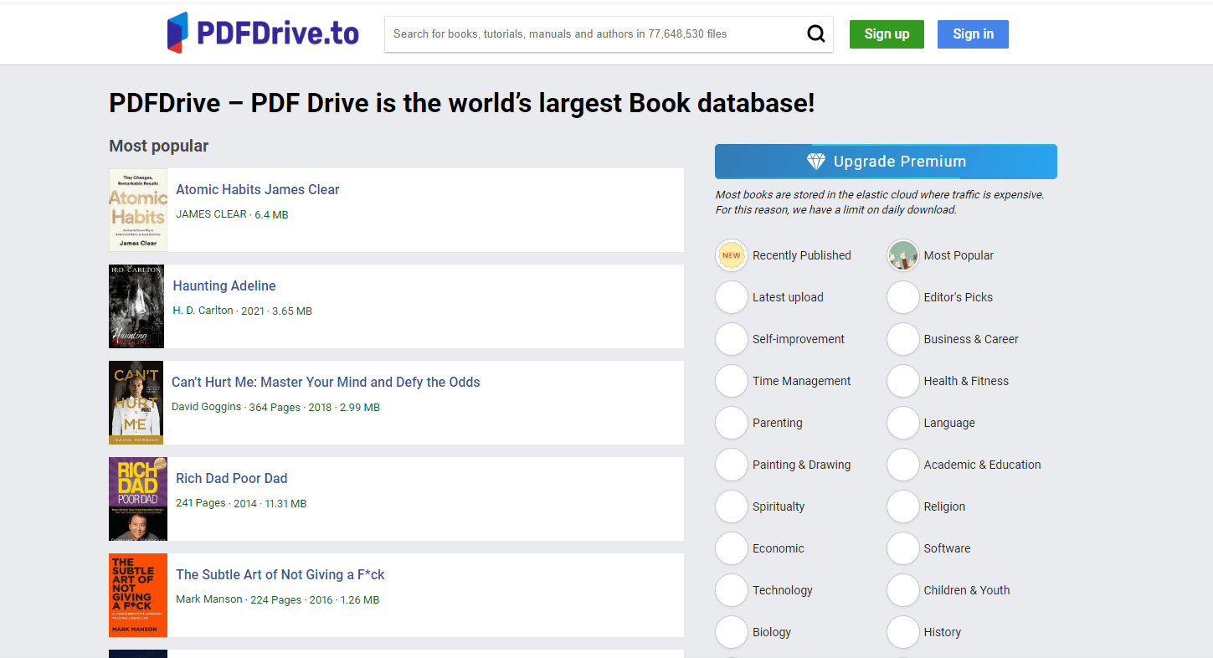Screen dimensions: 1213x658
Task: Click the green Sign up button
Action: coord(887,34)
